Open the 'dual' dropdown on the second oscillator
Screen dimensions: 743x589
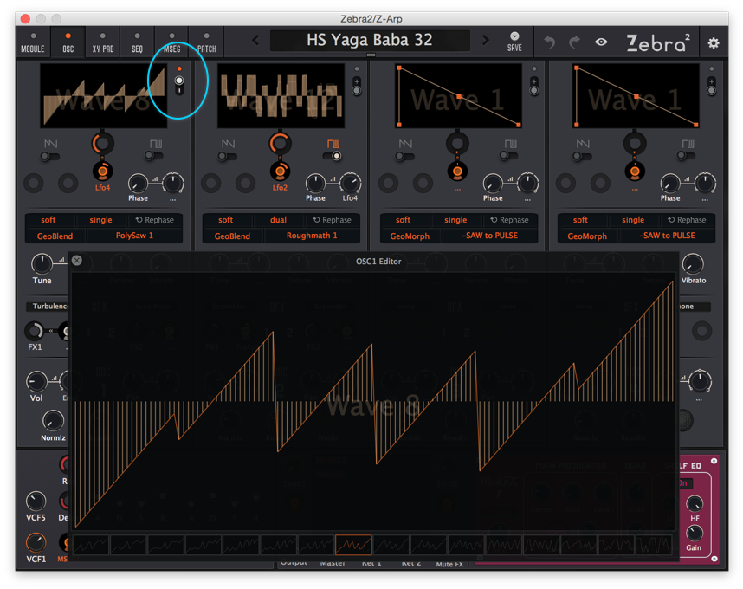pos(278,220)
